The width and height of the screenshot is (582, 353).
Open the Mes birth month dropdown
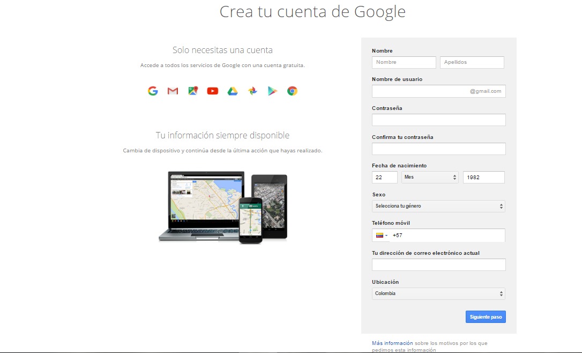tap(430, 177)
